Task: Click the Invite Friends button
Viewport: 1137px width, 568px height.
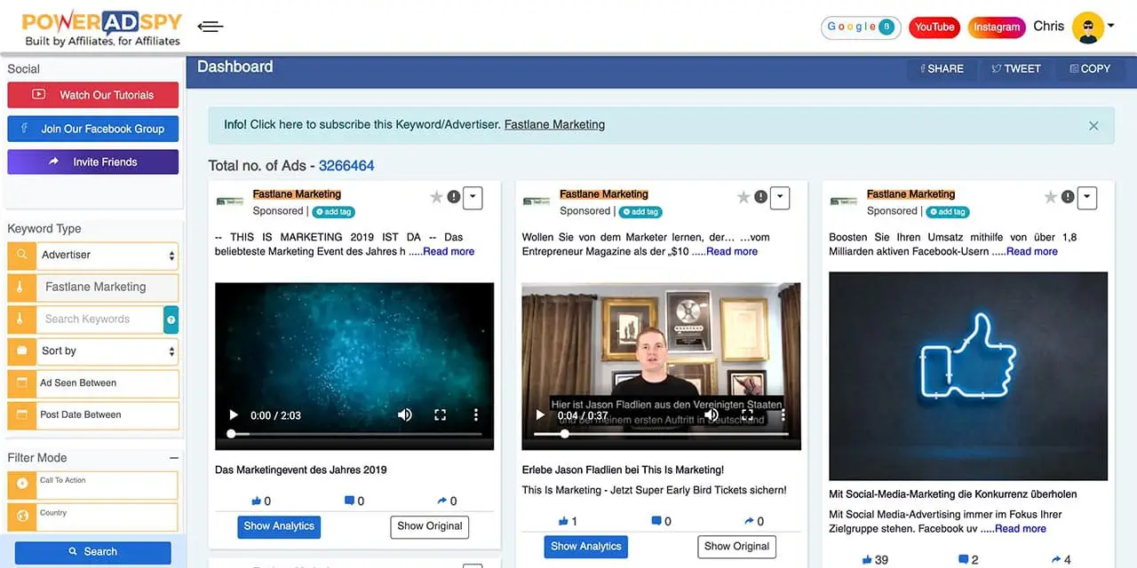Action: point(92,162)
